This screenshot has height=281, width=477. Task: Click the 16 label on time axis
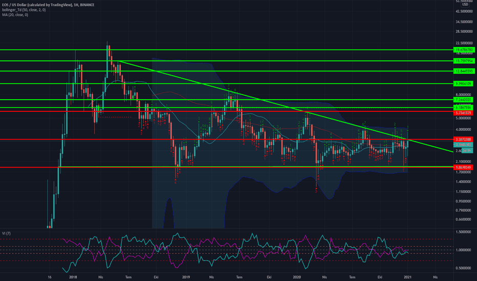pos(50,277)
